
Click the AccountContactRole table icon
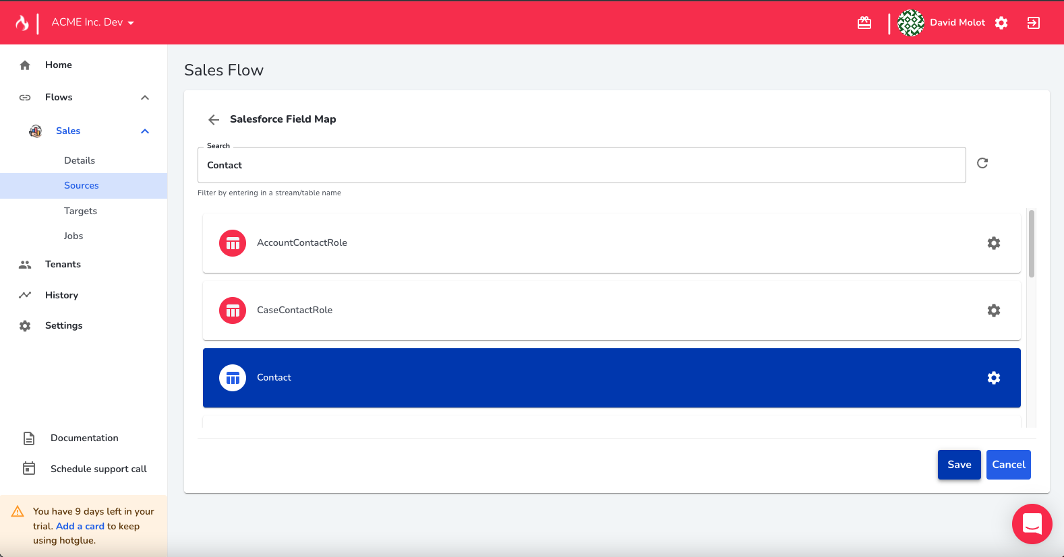click(233, 243)
